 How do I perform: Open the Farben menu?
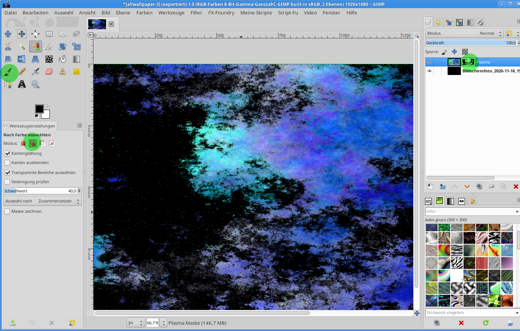(x=144, y=13)
